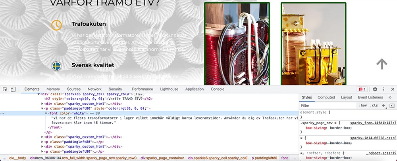The width and height of the screenshot is (397, 161).
Task: Select the h2 Varför TRAMO ETV? node
Action: (x=98, y=99)
